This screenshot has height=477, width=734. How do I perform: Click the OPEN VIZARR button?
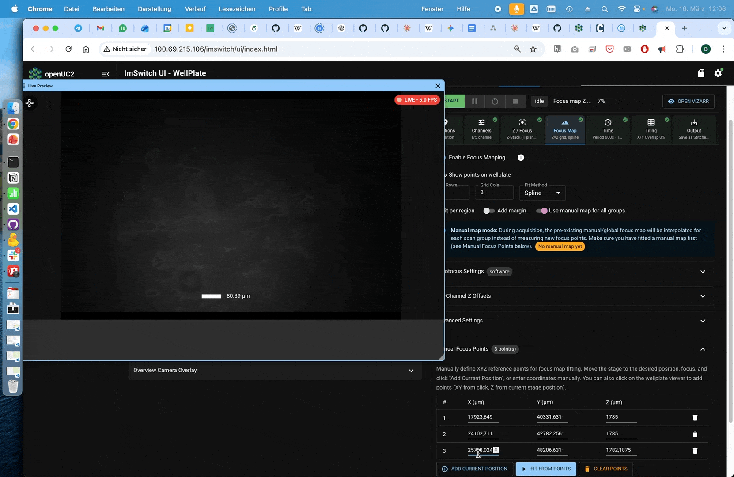tap(688, 101)
